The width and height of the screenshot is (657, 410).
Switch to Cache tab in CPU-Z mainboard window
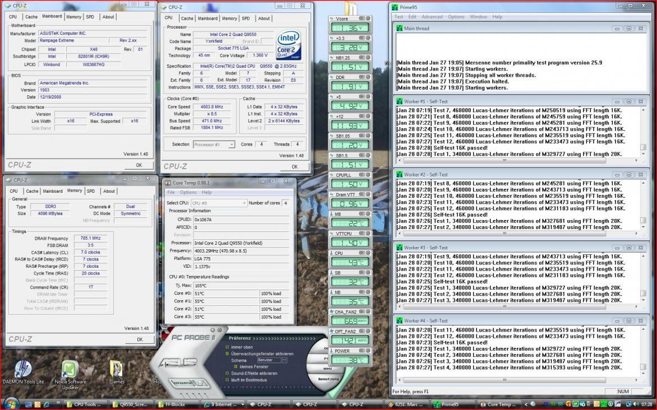(31, 17)
